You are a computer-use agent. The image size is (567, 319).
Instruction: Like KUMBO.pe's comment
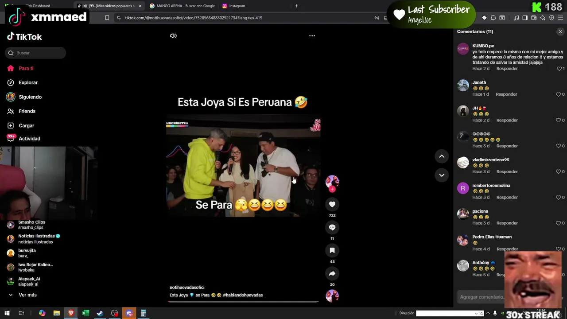[x=559, y=69]
